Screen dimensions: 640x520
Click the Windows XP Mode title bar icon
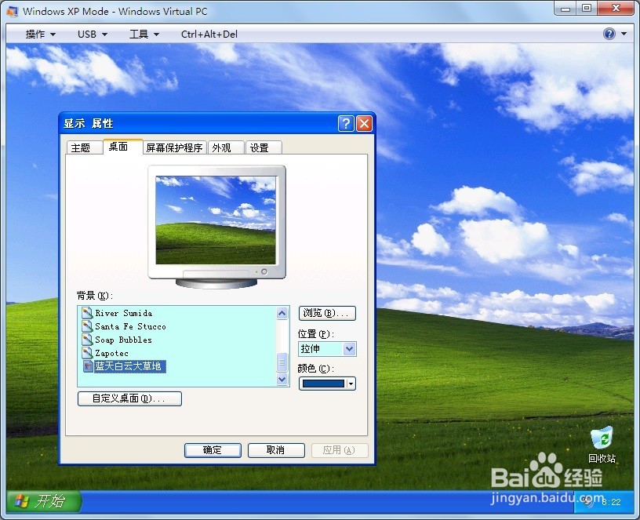(13, 12)
